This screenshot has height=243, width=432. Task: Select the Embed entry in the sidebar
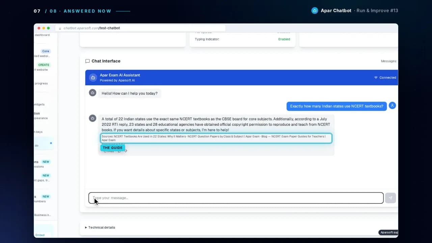(x=40, y=235)
